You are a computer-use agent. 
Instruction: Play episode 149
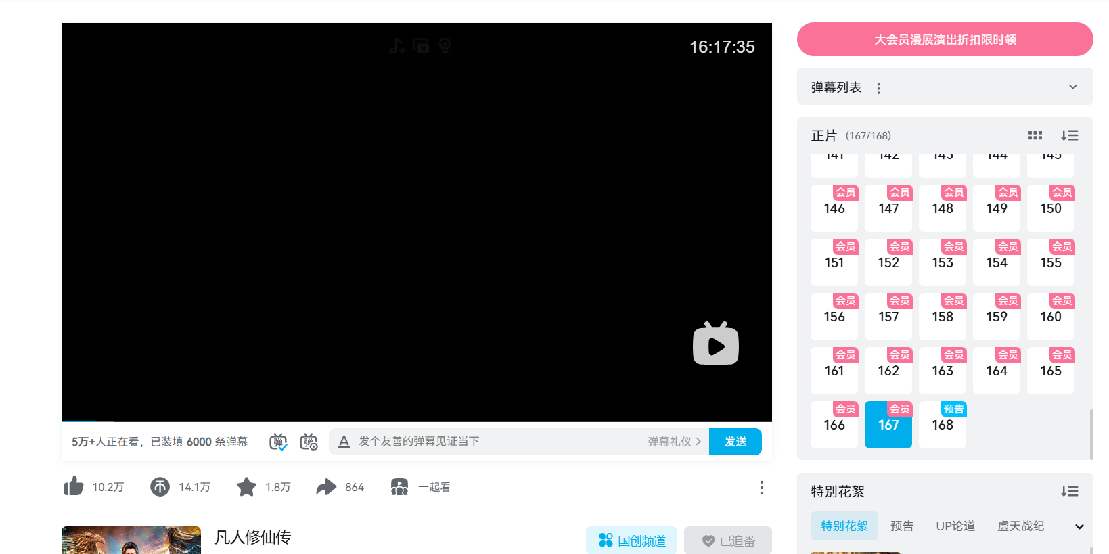997,208
